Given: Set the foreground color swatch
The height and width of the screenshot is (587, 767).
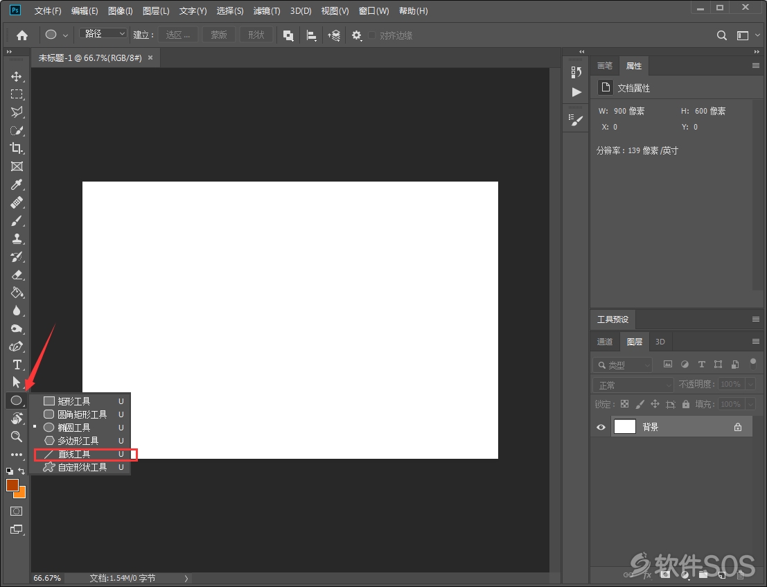Looking at the screenshot, I should pos(12,484).
